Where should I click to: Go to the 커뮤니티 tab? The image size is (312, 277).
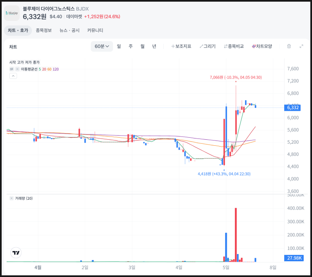(x=95, y=30)
